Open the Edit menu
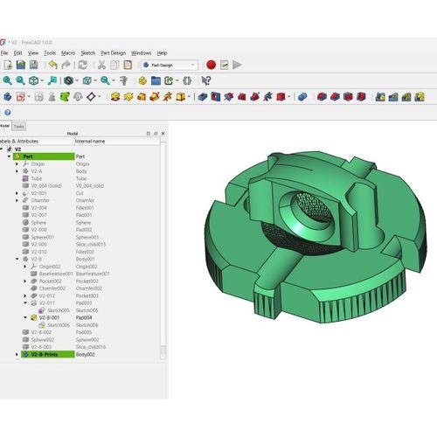 17,53
